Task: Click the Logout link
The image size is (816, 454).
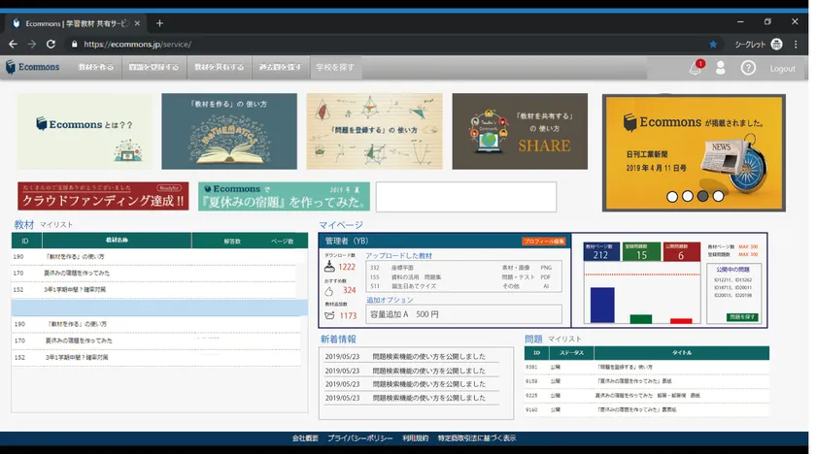Action: point(782,69)
